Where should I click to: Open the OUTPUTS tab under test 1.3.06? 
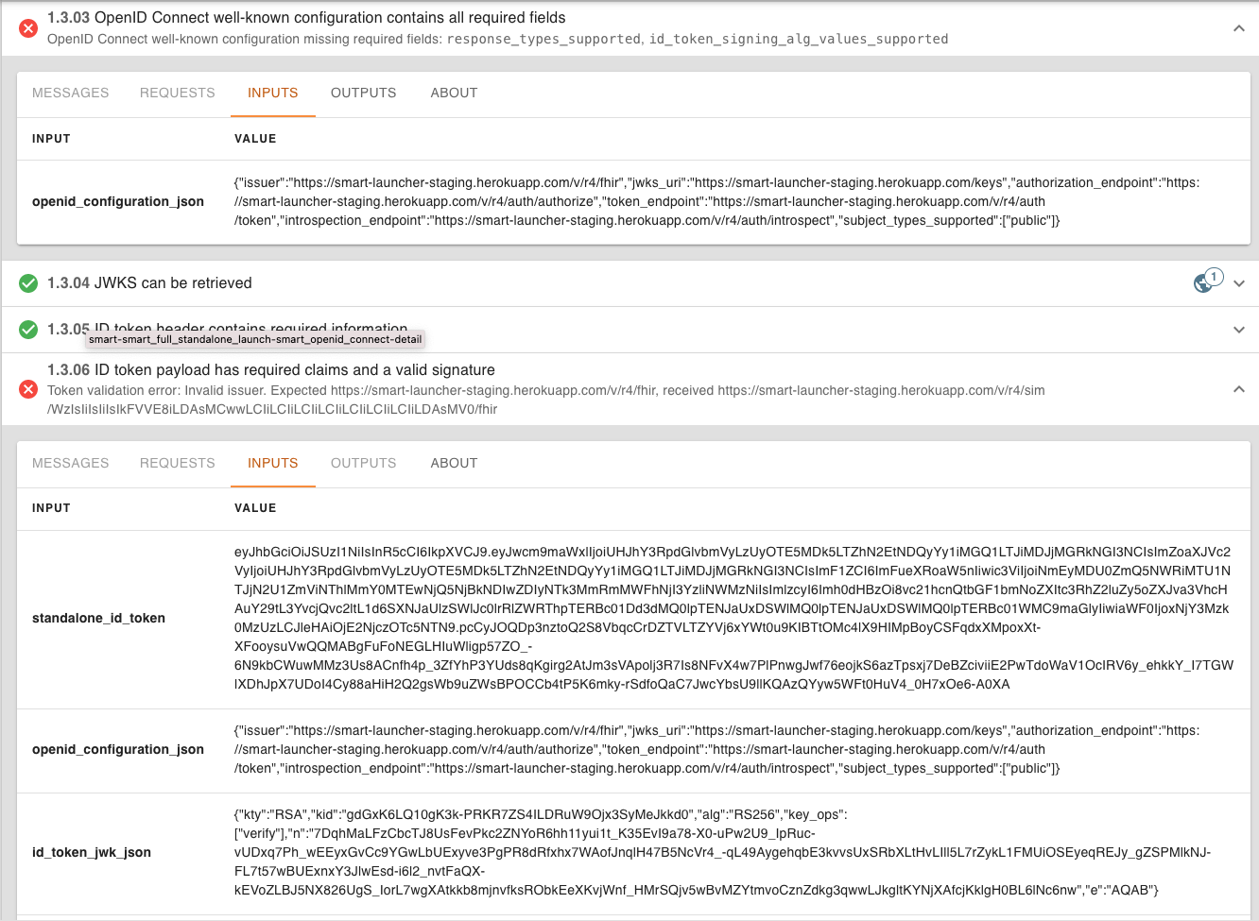(363, 463)
